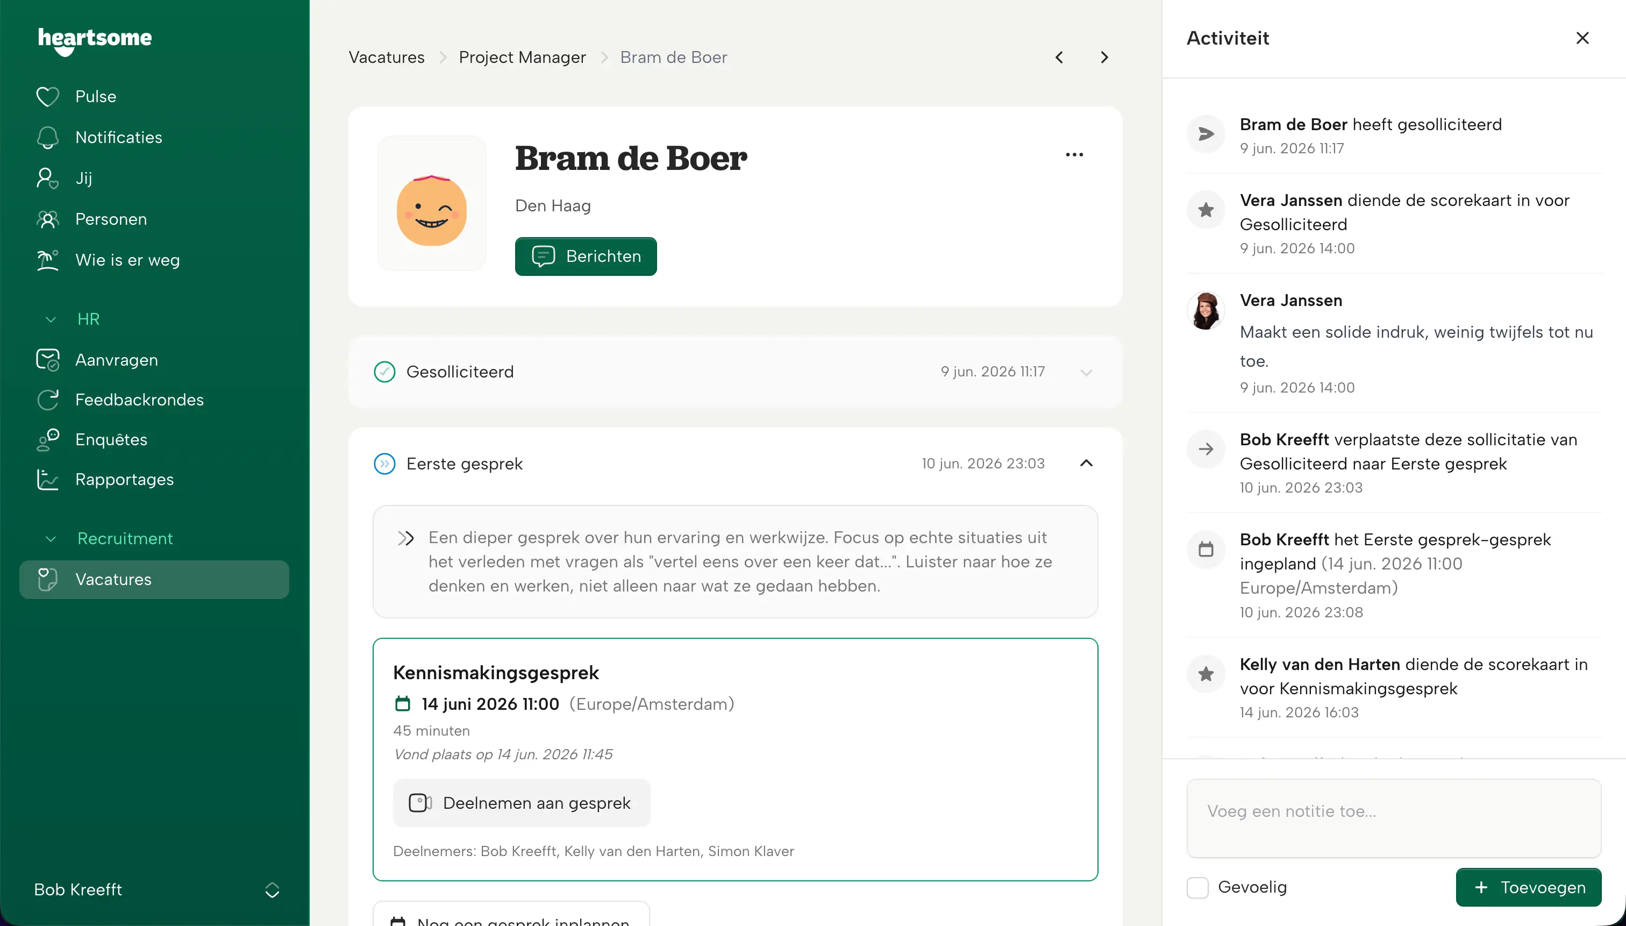
Task: Go to previous candidate arrow
Action: [1059, 57]
